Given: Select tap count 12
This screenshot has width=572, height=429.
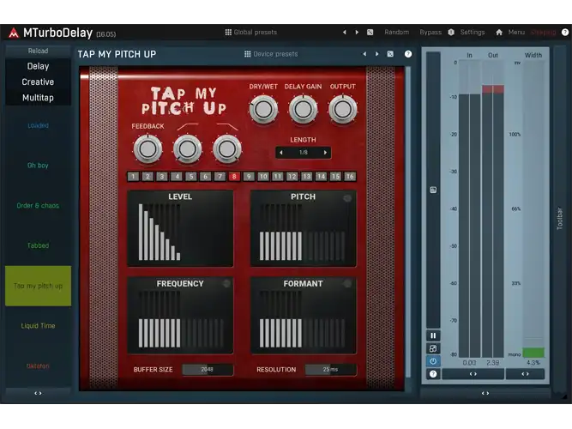Looking at the screenshot, I should [x=292, y=177].
